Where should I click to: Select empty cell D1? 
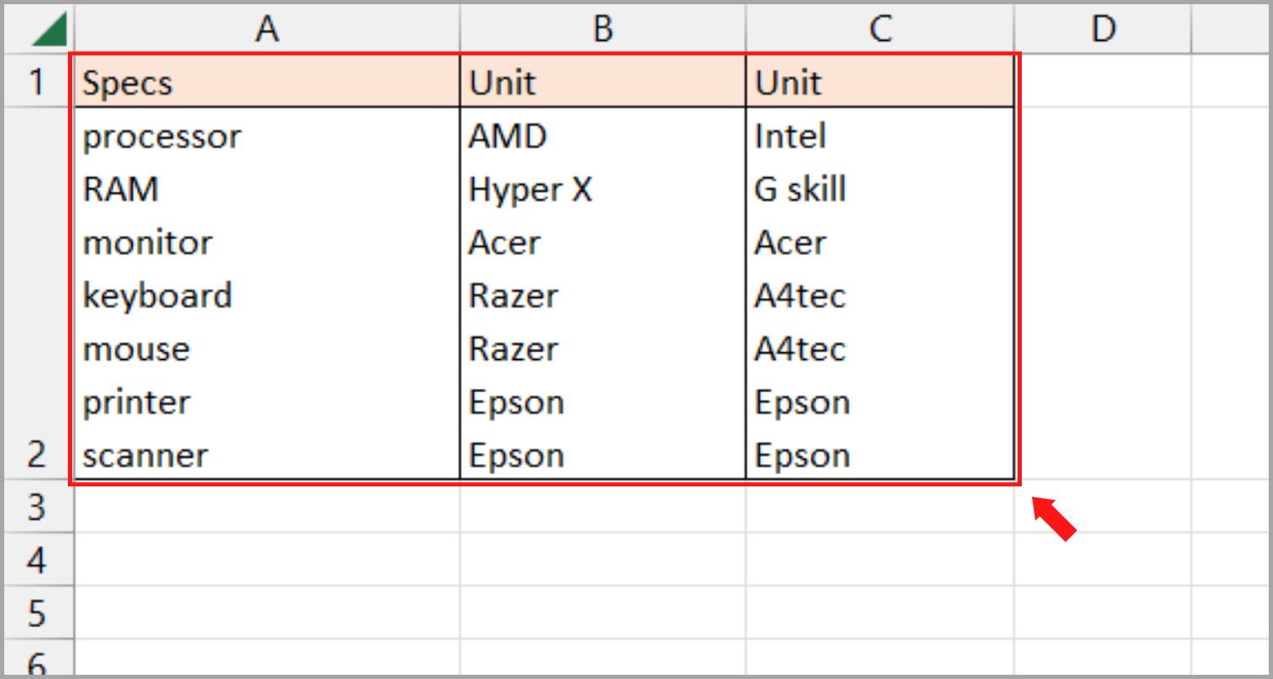click(1102, 82)
